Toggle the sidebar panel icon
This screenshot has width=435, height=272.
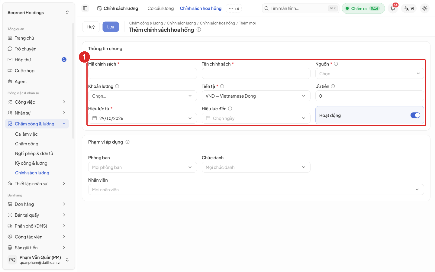click(85, 8)
